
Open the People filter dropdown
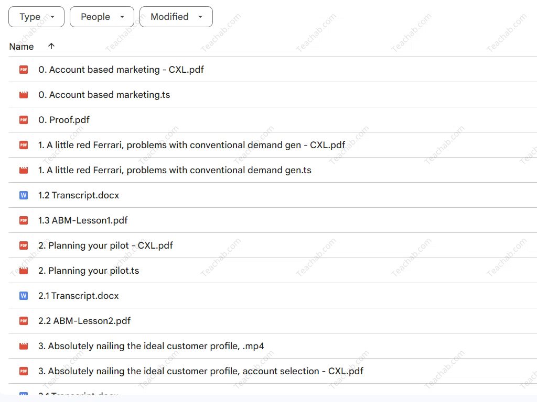point(102,17)
